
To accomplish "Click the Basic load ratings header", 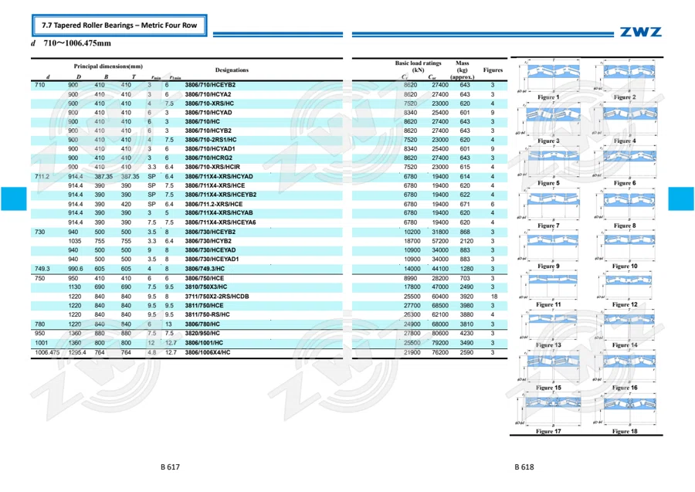I will click(x=418, y=66).
